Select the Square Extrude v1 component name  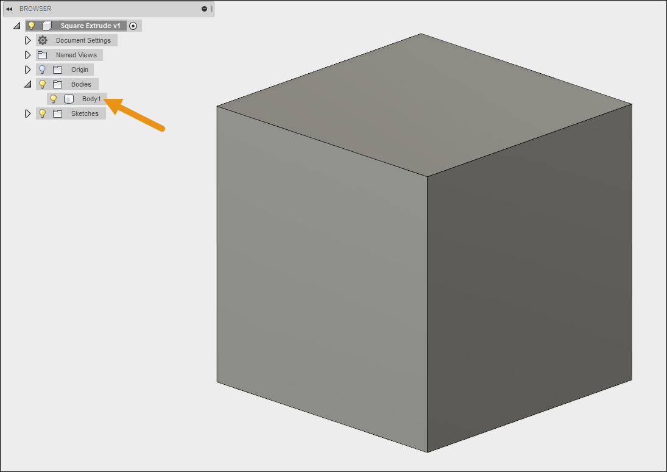[90, 26]
